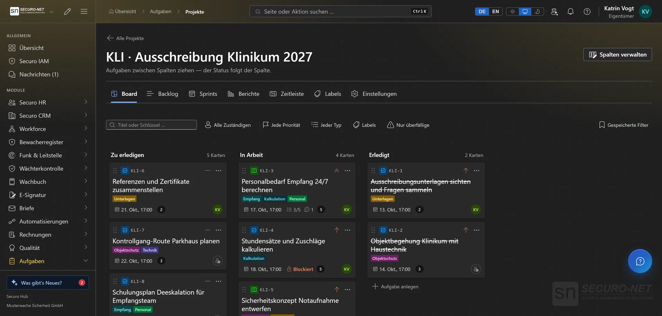This screenshot has height=316, width=662.
Task: Open the Jede Priorität filter dropdown
Action: point(281,125)
